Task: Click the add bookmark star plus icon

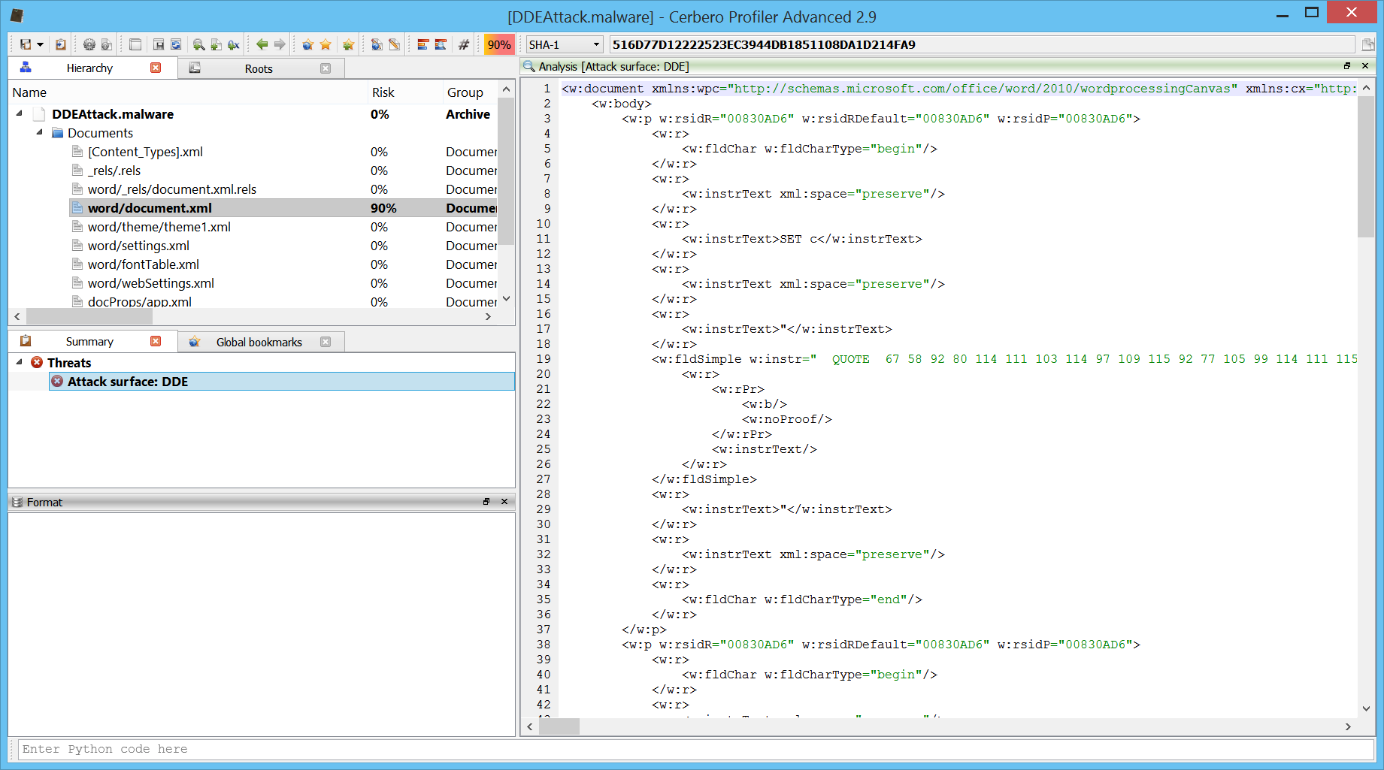Action: coord(348,45)
